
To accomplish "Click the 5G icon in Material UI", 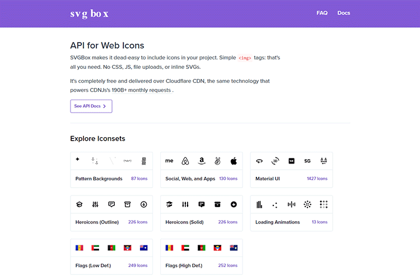I will click(x=307, y=161).
